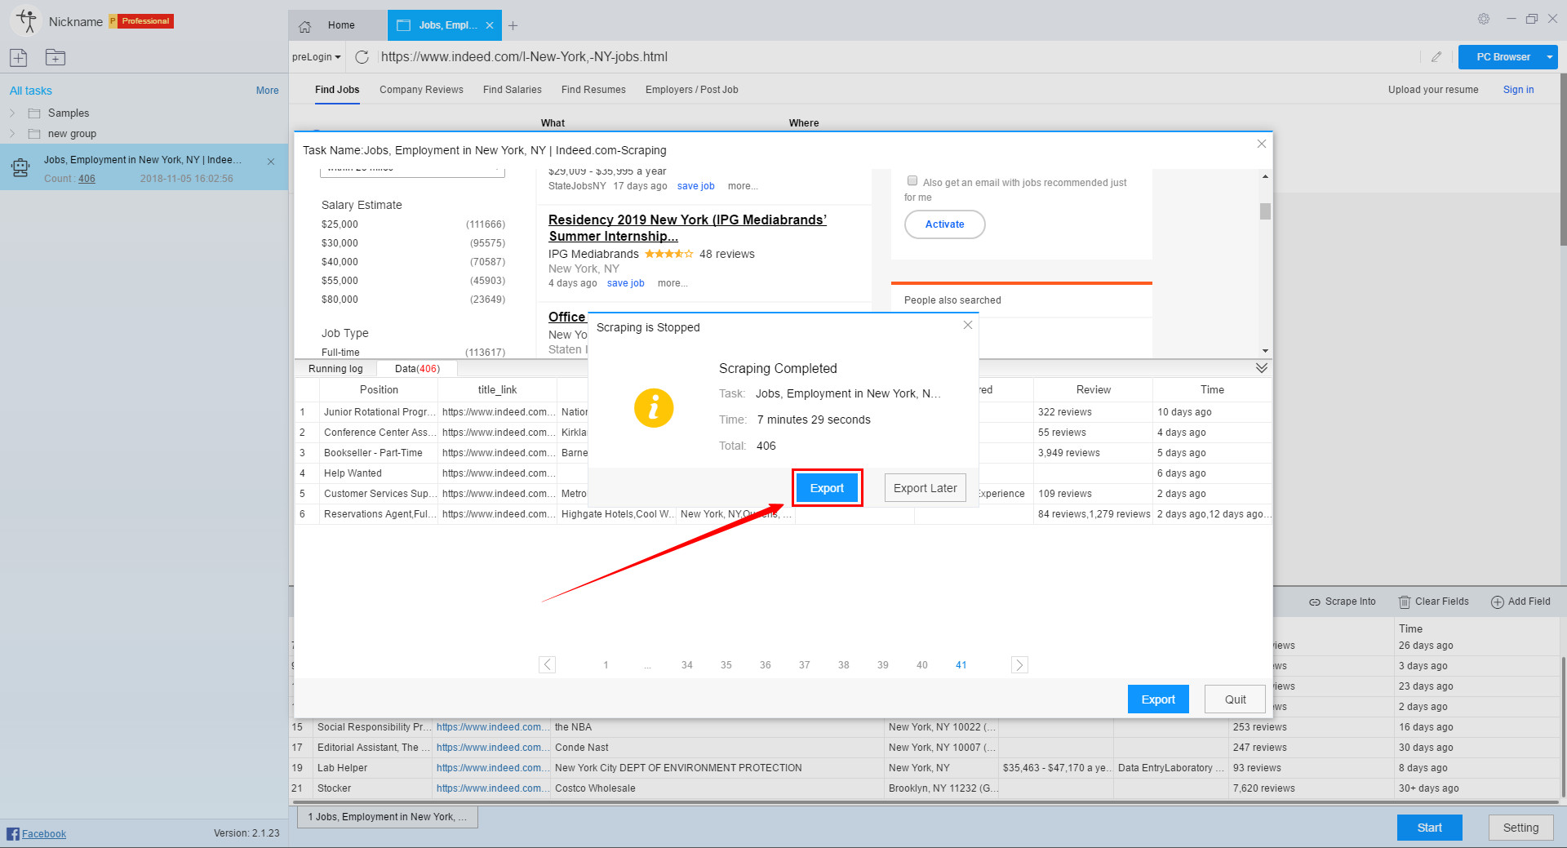Screen dimensions: 1567x848
Task: Open the distance dropdown in filter panel
Action: pyautogui.click(x=412, y=170)
